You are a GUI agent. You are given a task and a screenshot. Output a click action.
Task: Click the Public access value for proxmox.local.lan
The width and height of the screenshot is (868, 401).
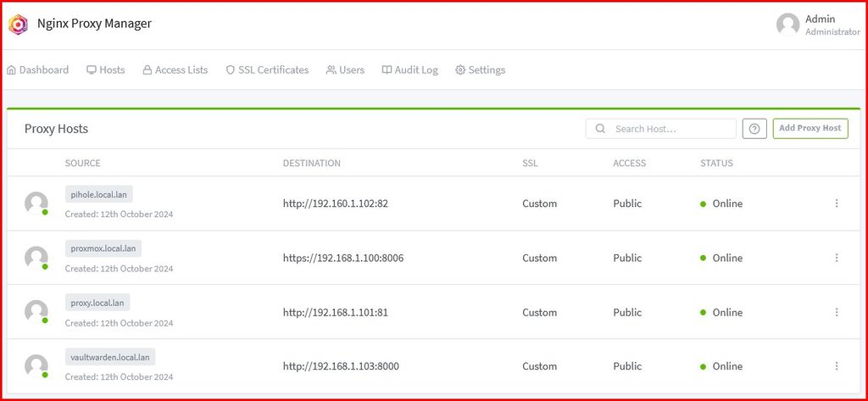coord(627,258)
